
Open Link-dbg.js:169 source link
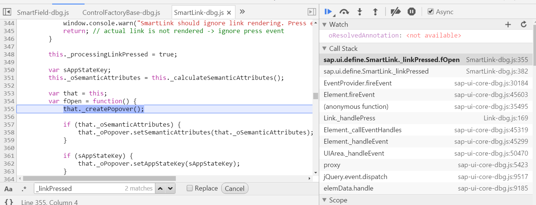(x=505, y=118)
